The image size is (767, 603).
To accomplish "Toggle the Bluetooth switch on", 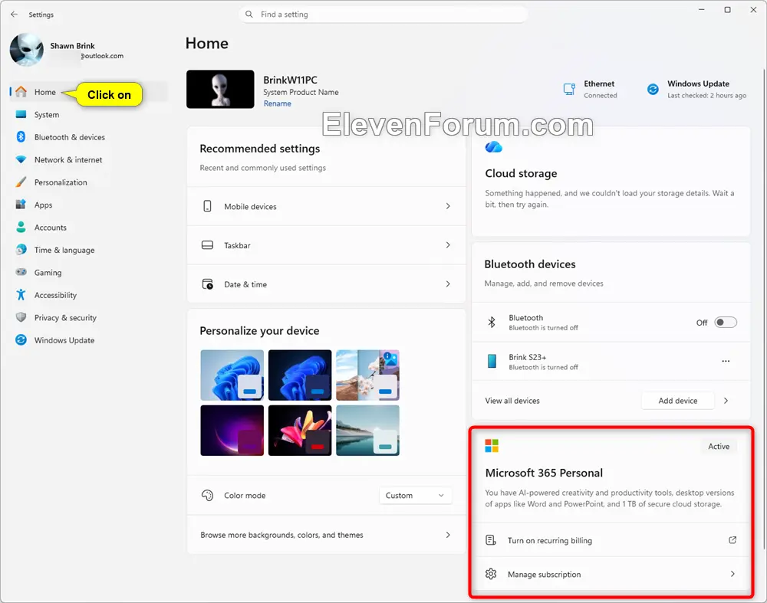I will click(726, 323).
